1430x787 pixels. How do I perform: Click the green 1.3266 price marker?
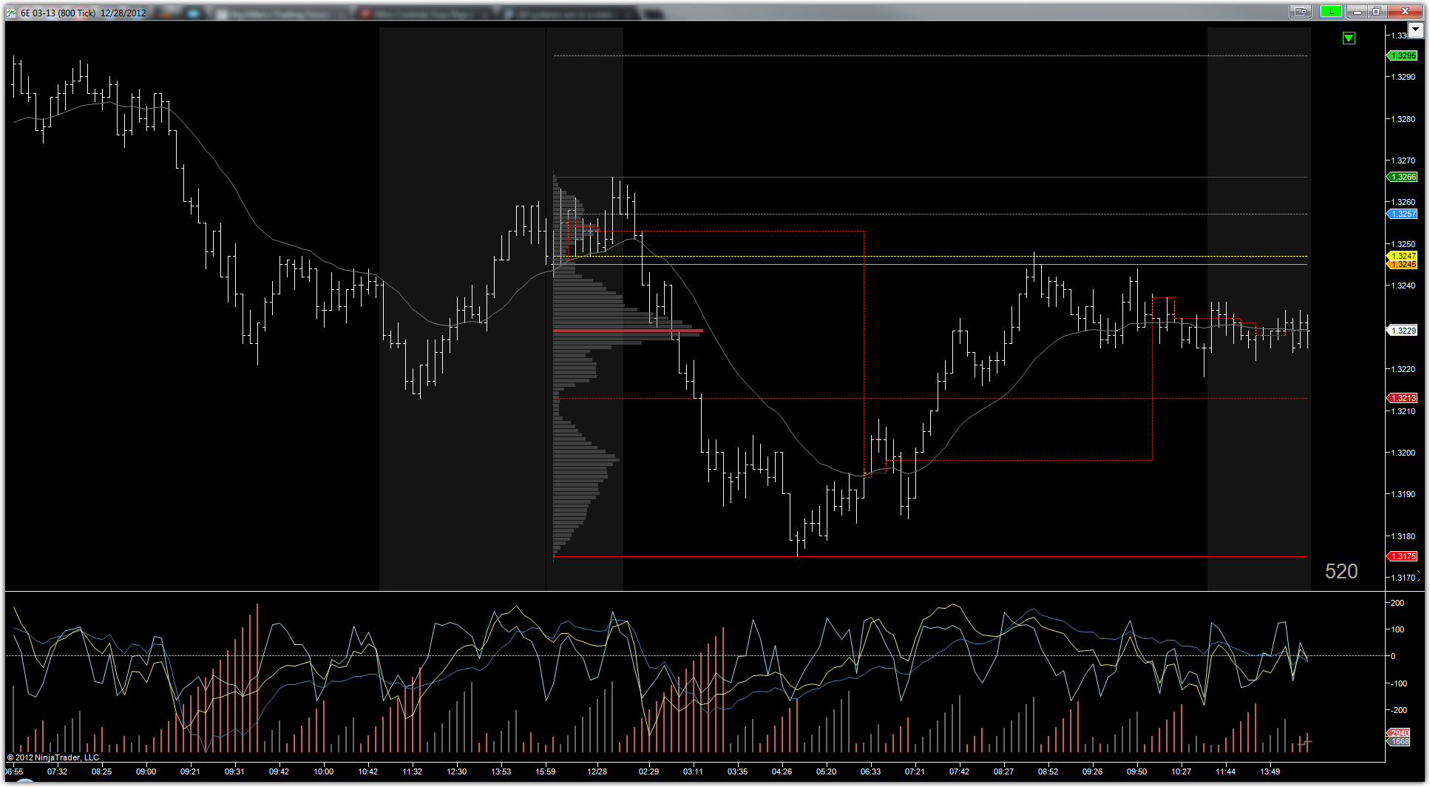[x=1402, y=177]
